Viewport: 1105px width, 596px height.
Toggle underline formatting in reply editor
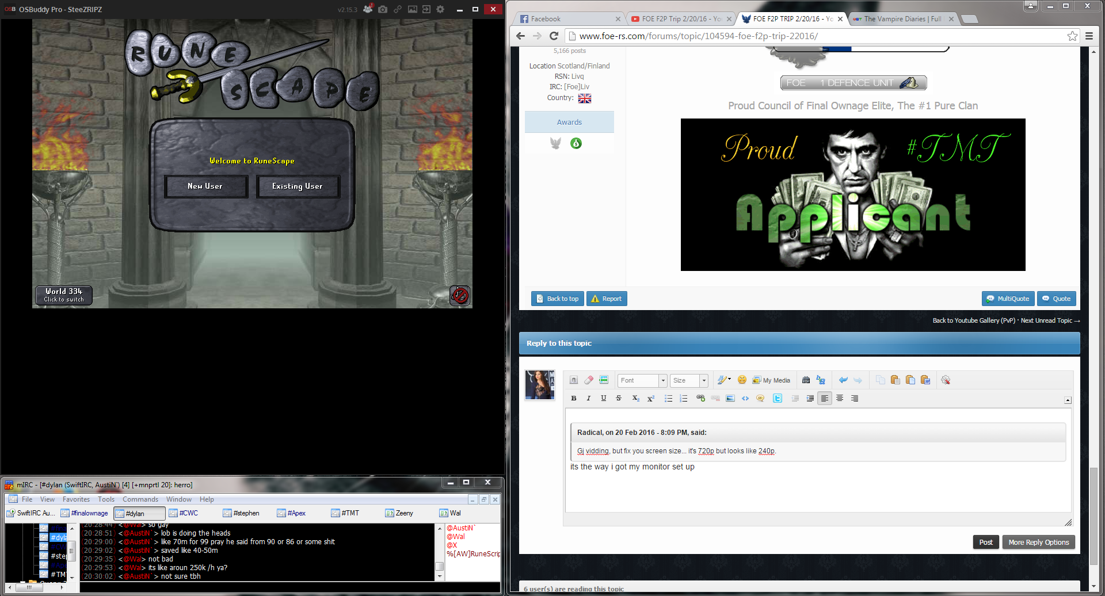point(603,398)
